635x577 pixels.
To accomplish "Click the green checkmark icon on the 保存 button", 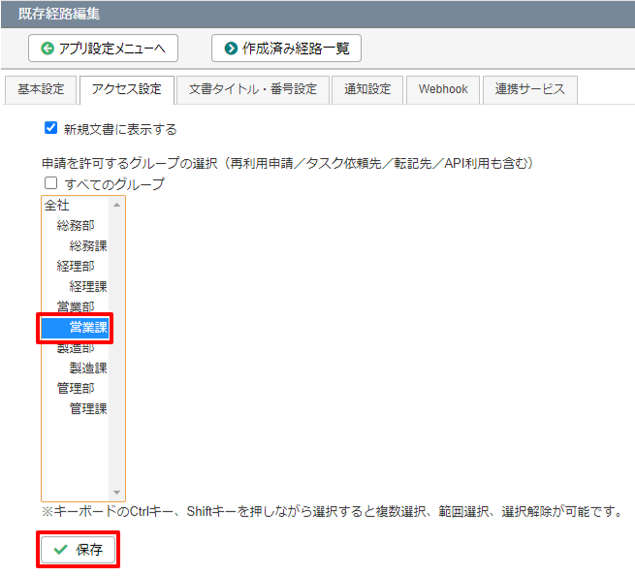I will tap(61, 550).
